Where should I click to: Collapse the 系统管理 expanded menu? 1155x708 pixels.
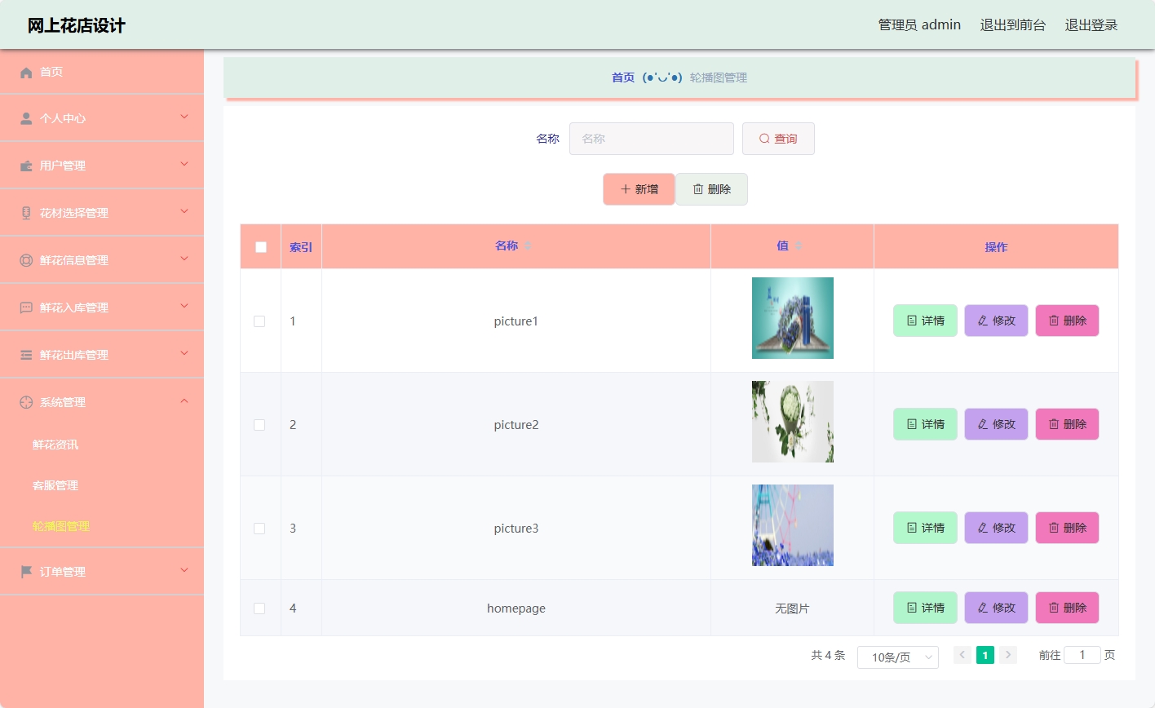pos(184,401)
